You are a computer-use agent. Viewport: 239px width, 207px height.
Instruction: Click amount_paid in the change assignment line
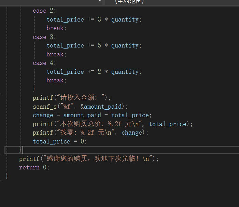point(82,115)
